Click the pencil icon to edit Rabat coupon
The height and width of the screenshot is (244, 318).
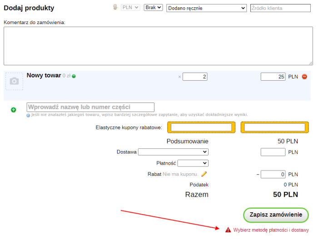[x=204, y=174]
